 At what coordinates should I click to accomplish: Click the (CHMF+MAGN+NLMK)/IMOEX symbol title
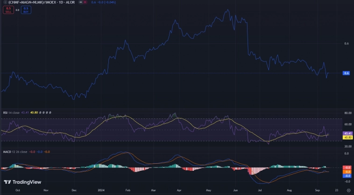(x=33, y=2)
